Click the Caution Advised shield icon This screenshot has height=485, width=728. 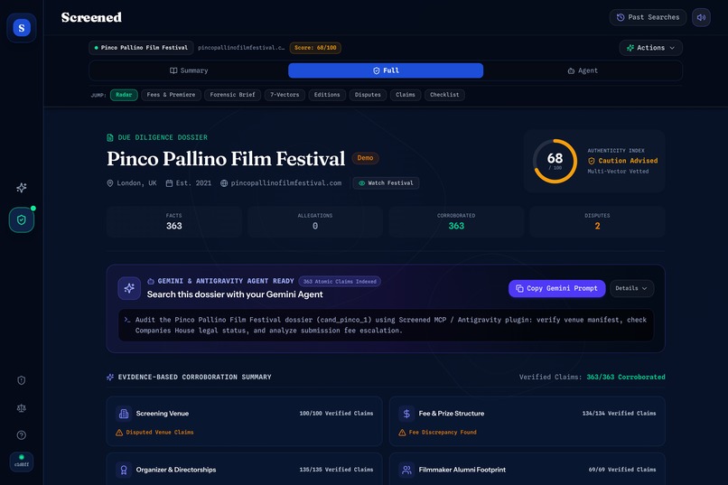[592, 161]
